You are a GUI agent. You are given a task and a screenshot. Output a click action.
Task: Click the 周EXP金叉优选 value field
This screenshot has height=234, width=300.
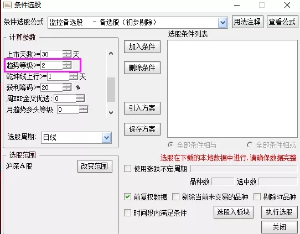pyautogui.click(x=65, y=98)
